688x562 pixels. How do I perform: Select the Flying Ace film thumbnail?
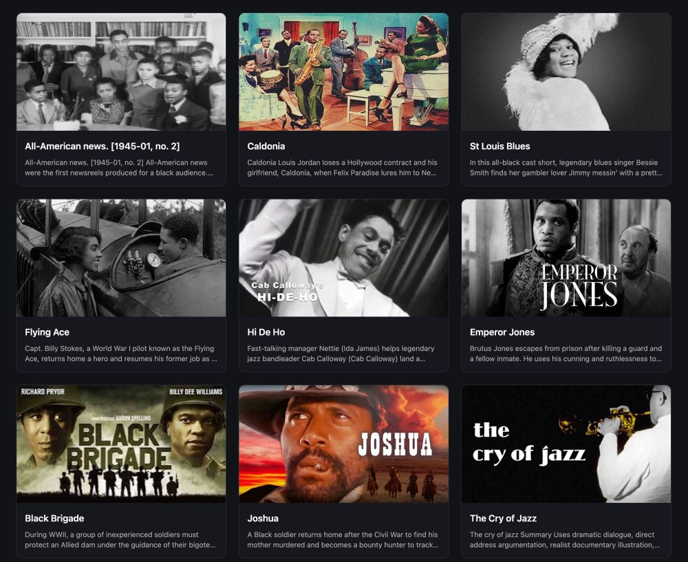121,258
